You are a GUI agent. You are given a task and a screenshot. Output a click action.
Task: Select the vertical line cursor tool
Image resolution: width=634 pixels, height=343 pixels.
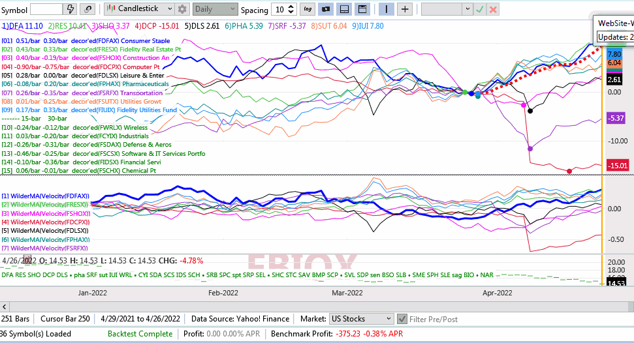coord(386,9)
